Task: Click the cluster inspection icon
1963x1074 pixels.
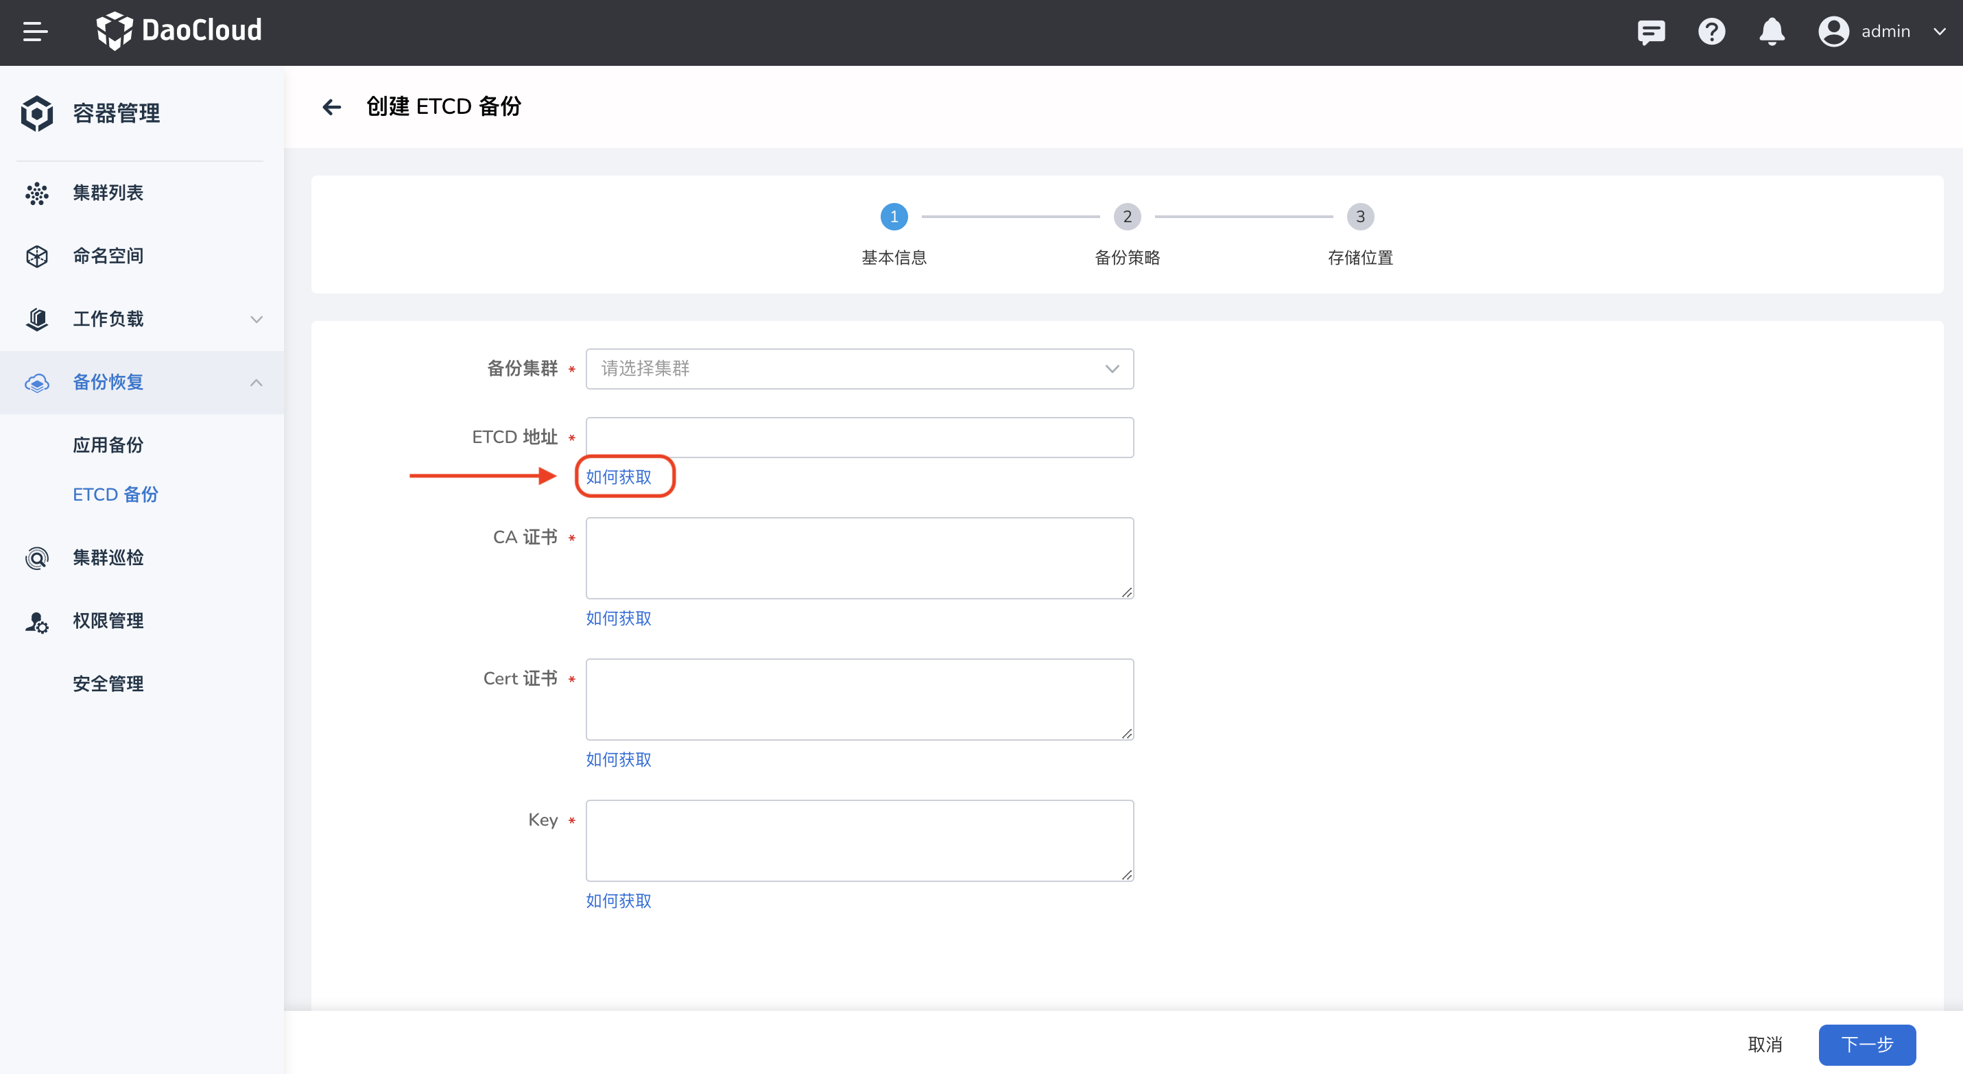Action: click(36, 558)
